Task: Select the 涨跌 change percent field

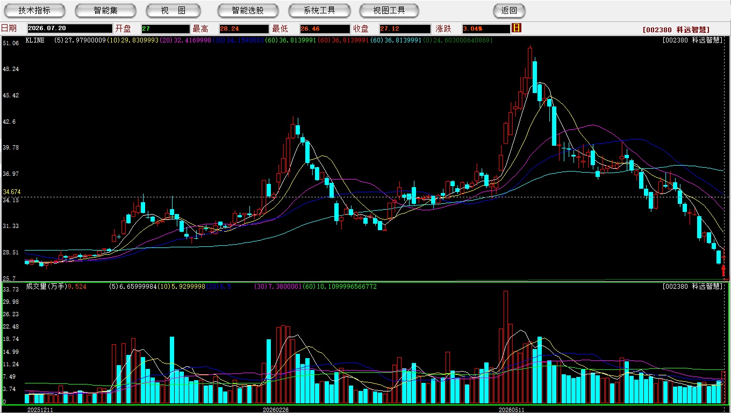Action: (486, 29)
